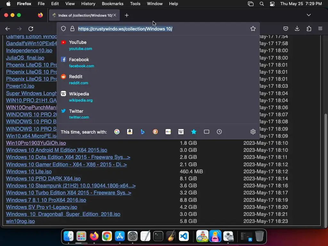Open Spotlight search in menu bar

[261, 4]
